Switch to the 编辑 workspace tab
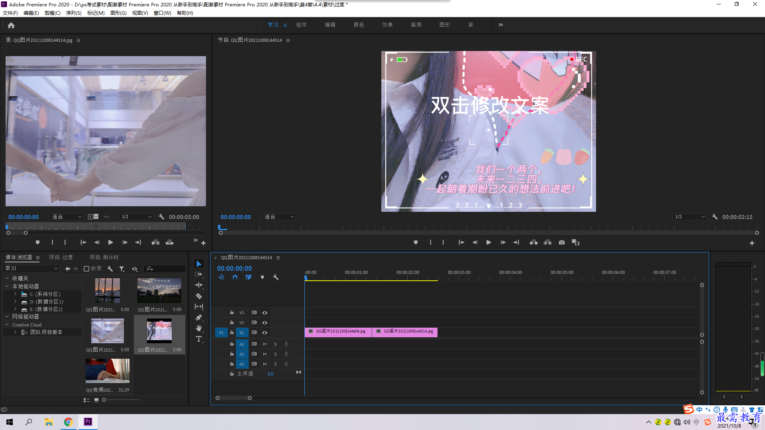Viewport: 765px width, 430px height. click(330, 25)
